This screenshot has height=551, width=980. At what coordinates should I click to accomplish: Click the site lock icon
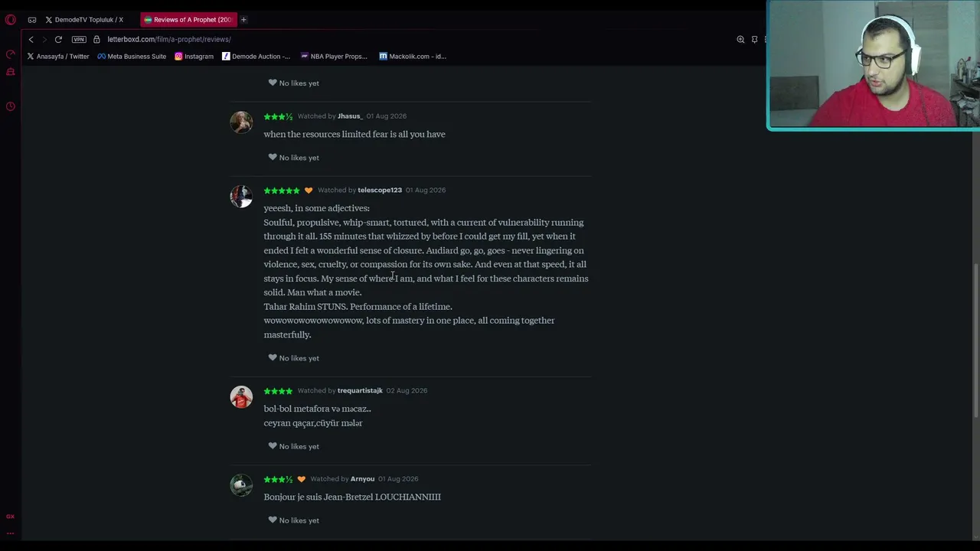tap(96, 39)
